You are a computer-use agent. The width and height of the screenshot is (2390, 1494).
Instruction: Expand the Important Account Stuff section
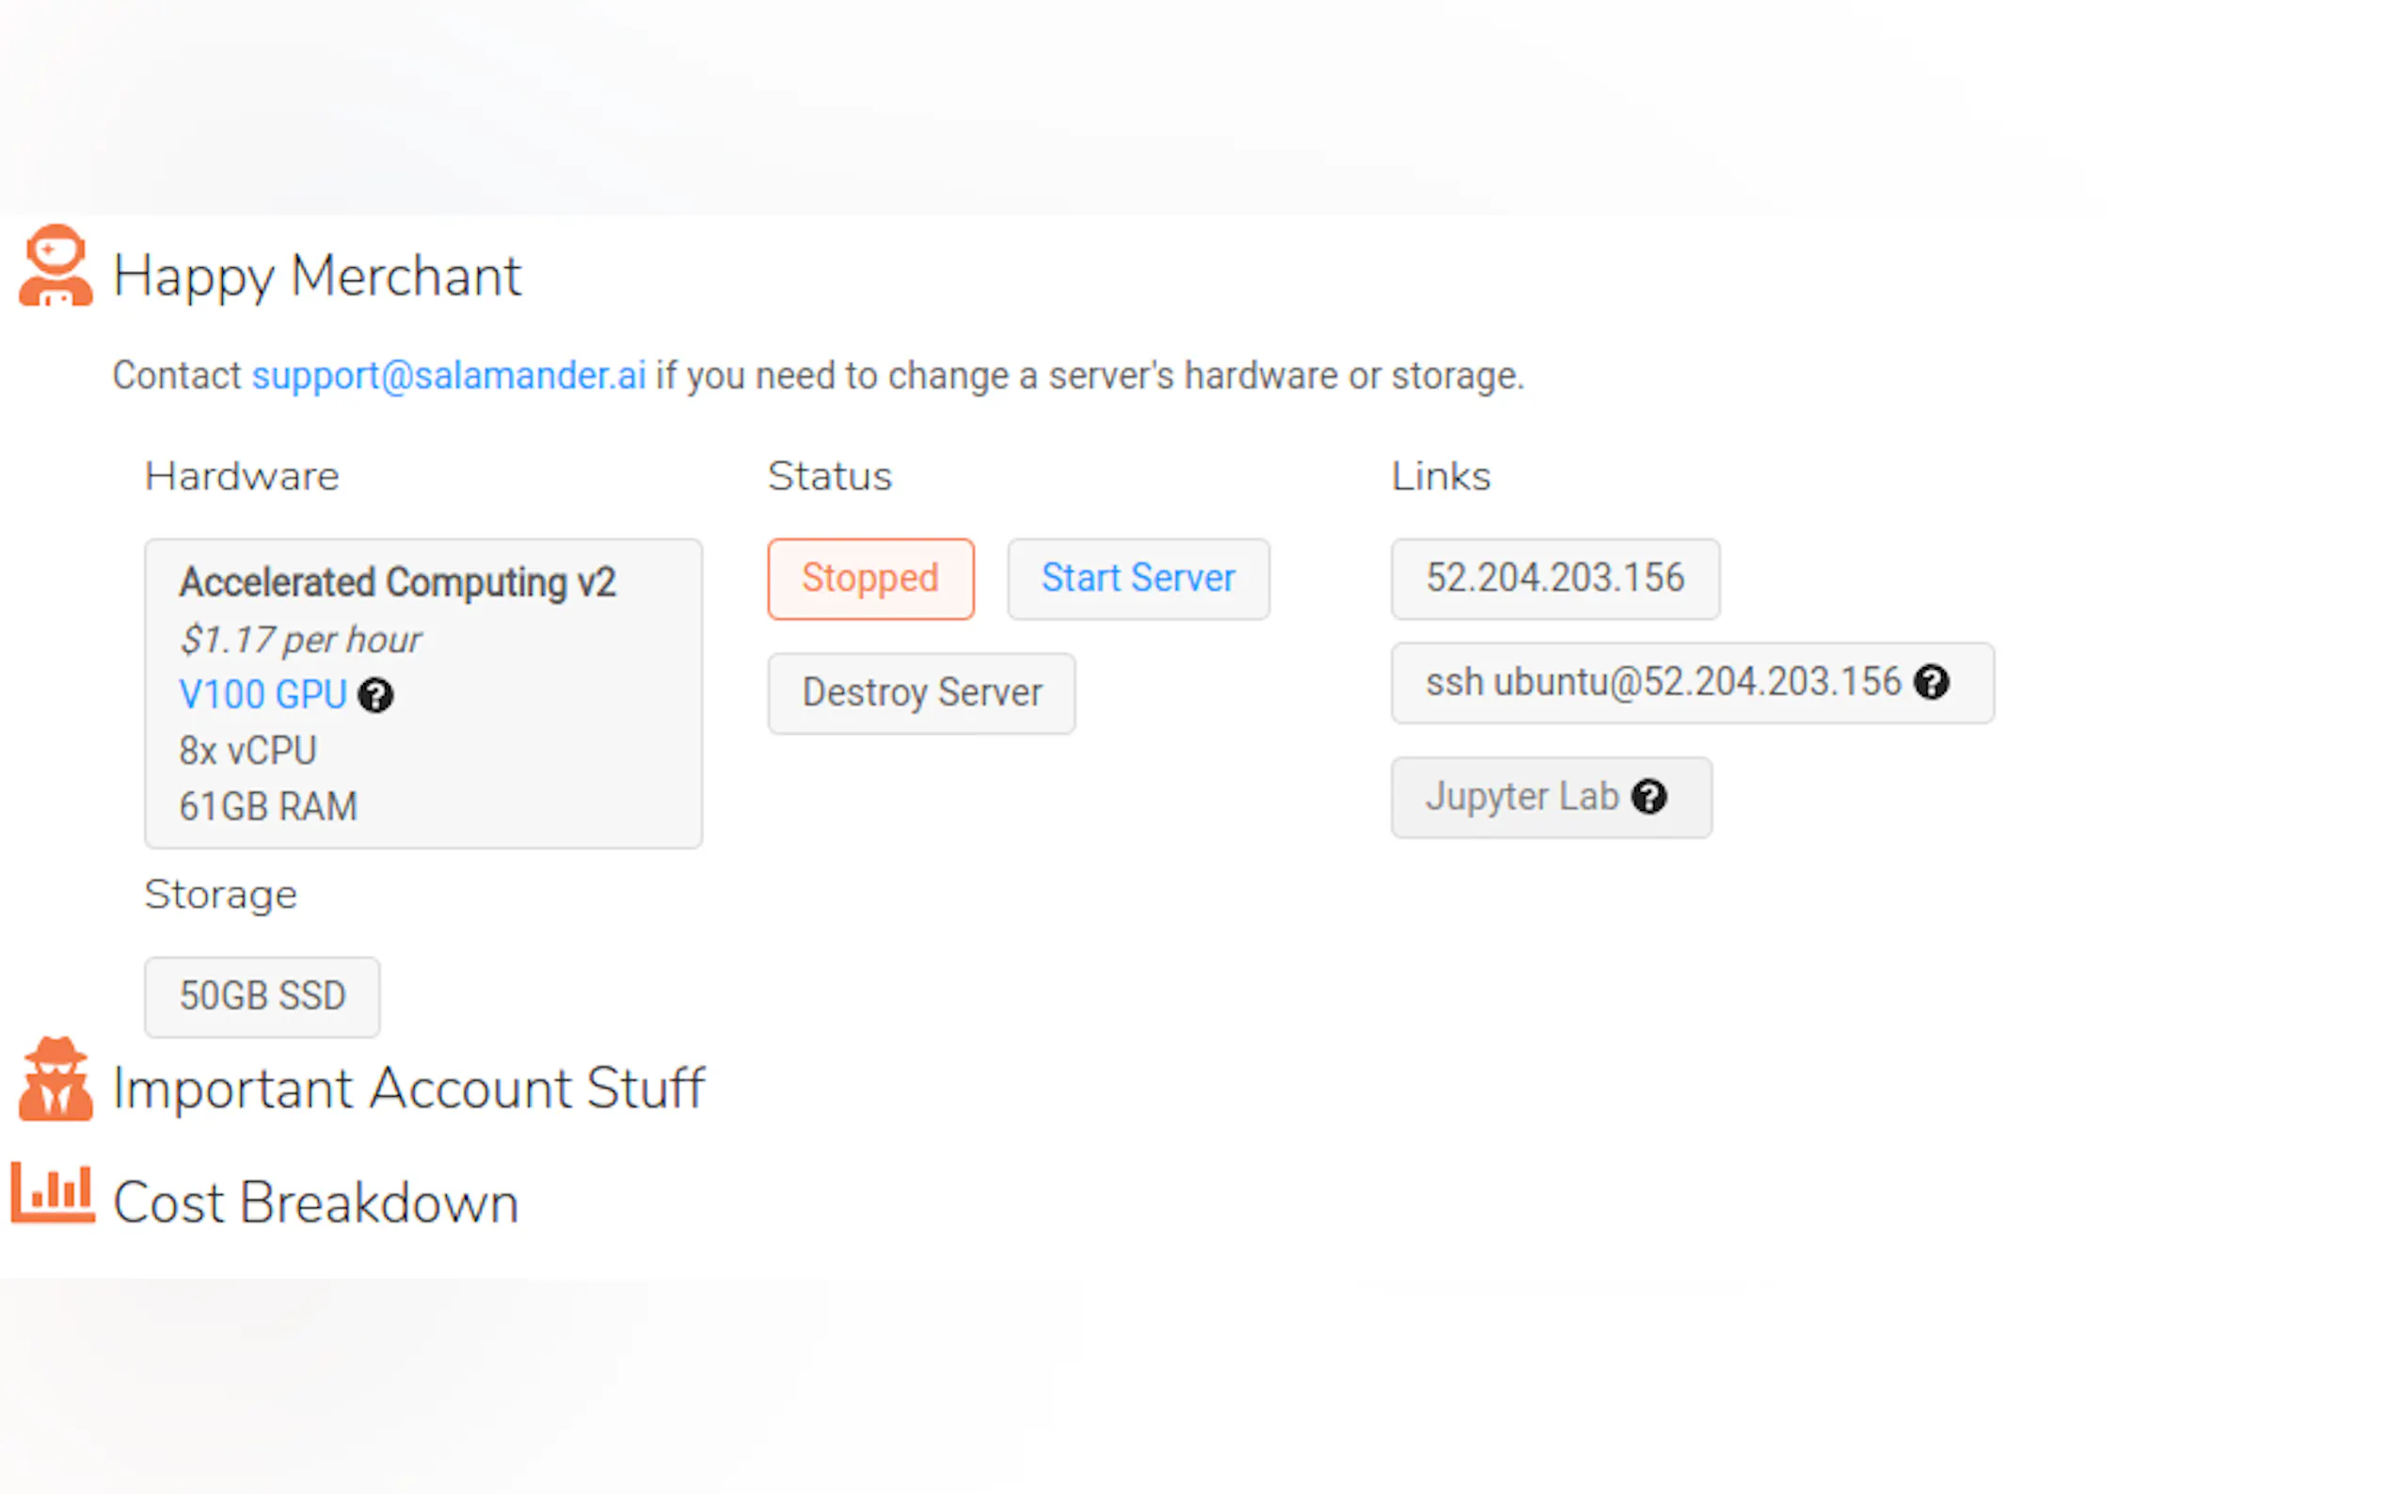click(x=409, y=1088)
